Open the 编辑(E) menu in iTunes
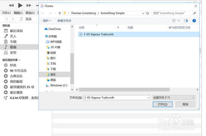Viewport: 206px width, 136px height. pos(18,13)
